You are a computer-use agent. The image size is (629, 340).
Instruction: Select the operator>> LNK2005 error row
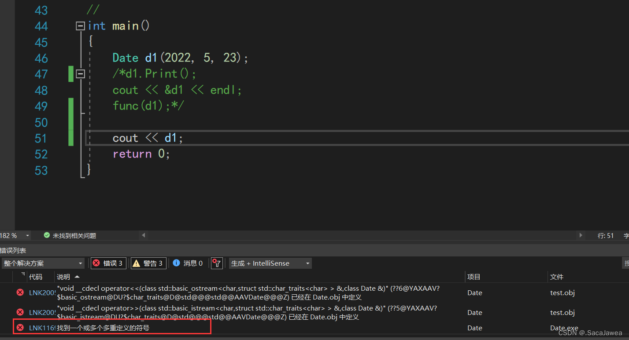click(x=314, y=312)
